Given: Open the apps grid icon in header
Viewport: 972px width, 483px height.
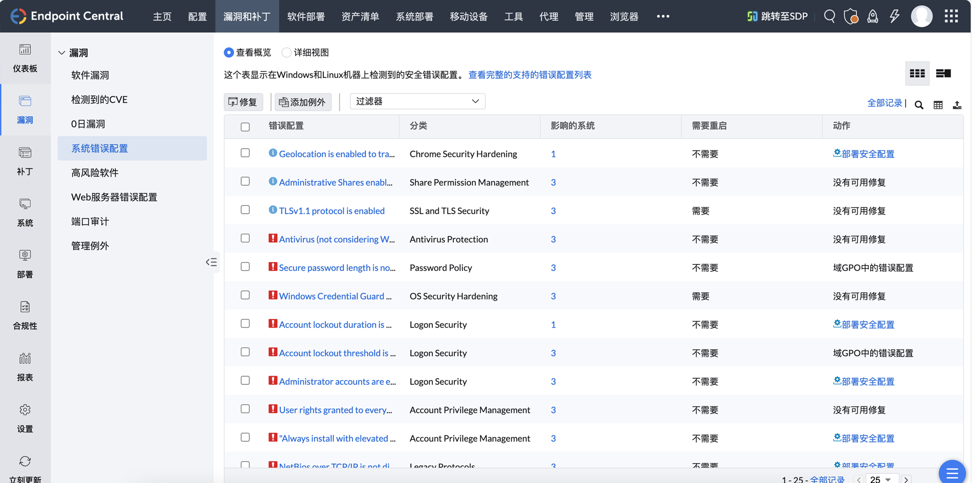Looking at the screenshot, I should pyautogui.click(x=951, y=16).
